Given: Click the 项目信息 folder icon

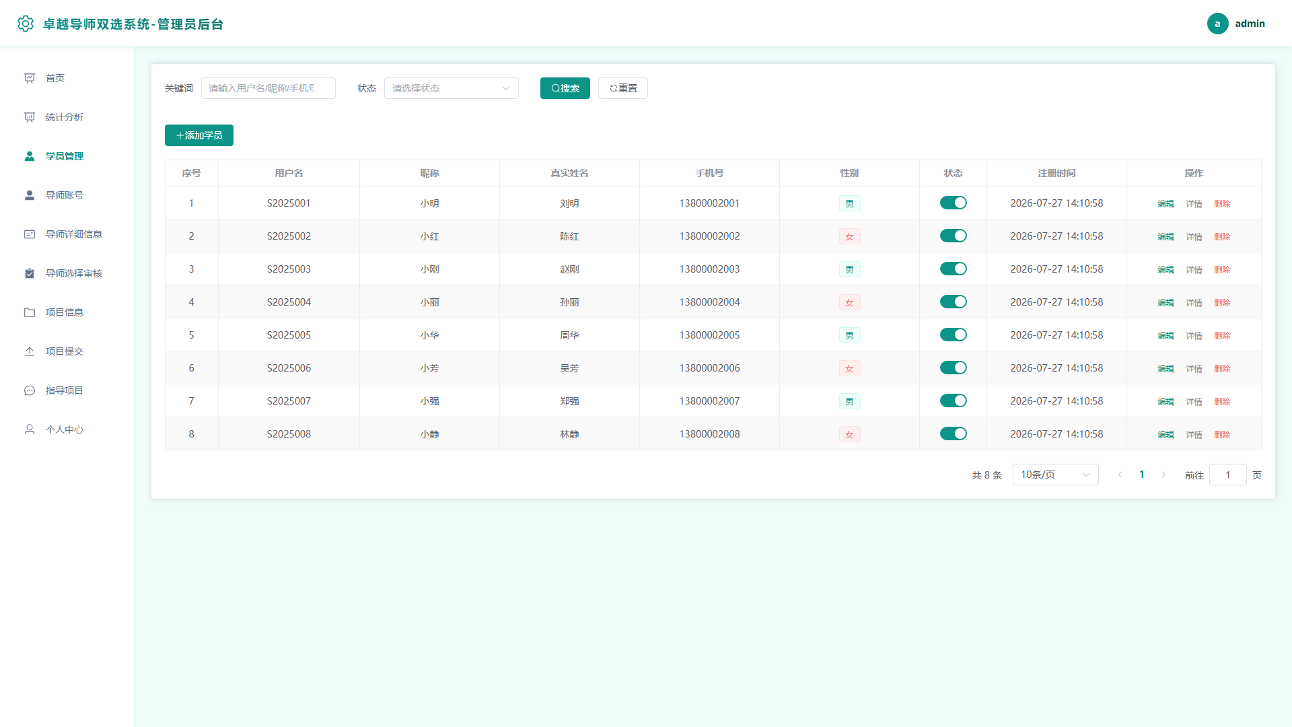Looking at the screenshot, I should pyautogui.click(x=30, y=312).
